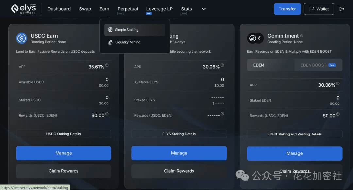The width and height of the screenshot is (353, 190).
Task: Click the USDC coin icon
Action: pyautogui.click(x=22, y=38)
